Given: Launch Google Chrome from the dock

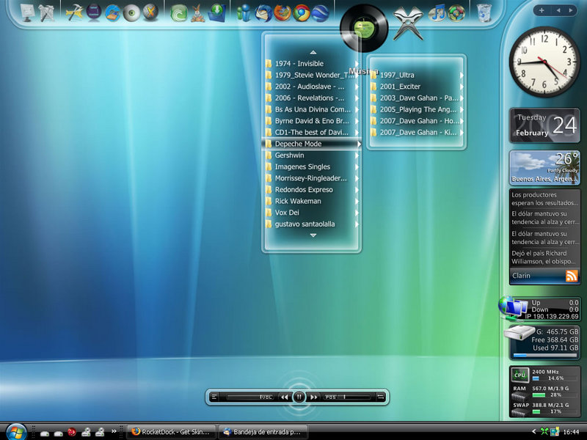Looking at the screenshot, I should coord(301,12).
